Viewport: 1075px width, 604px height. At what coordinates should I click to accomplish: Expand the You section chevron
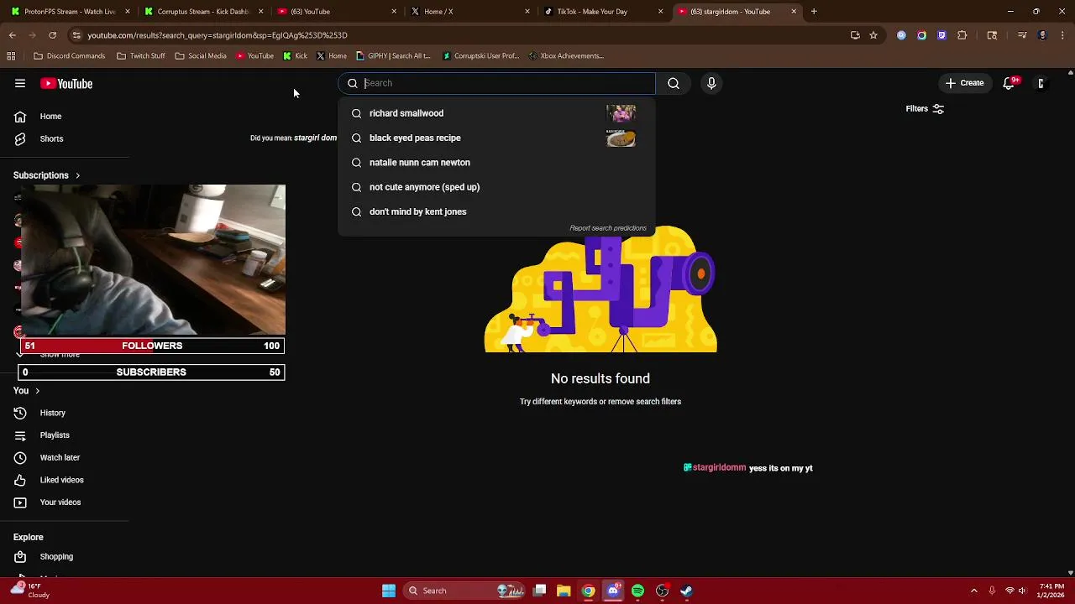tap(37, 391)
